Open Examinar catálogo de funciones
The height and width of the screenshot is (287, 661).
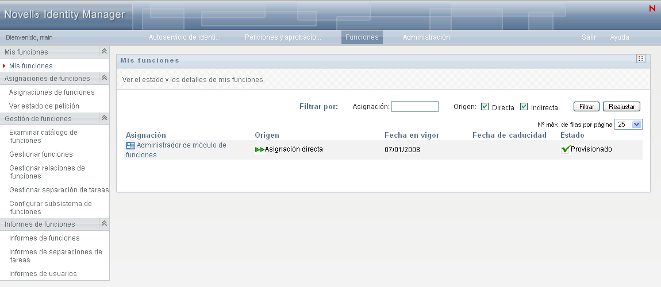click(44, 137)
